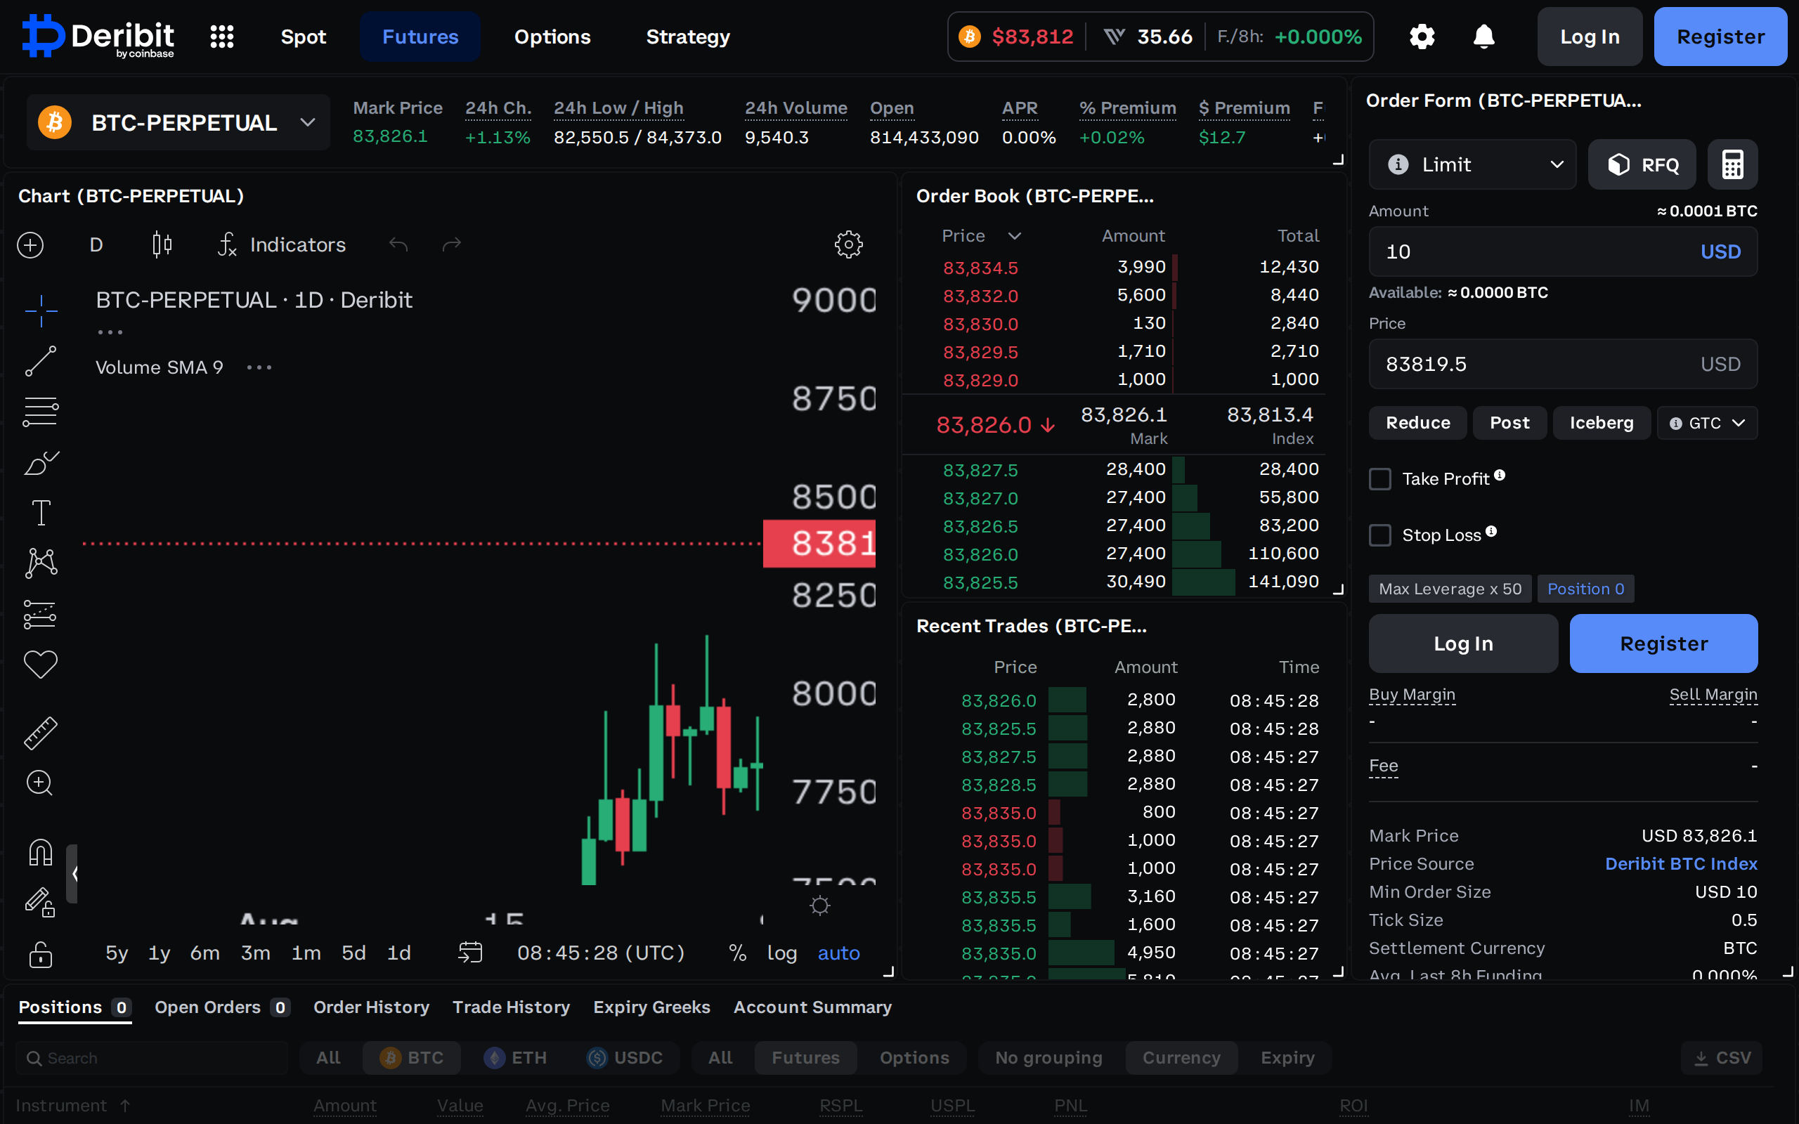Click Log In in the top bar

pyautogui.click(x=1590, y=37)
